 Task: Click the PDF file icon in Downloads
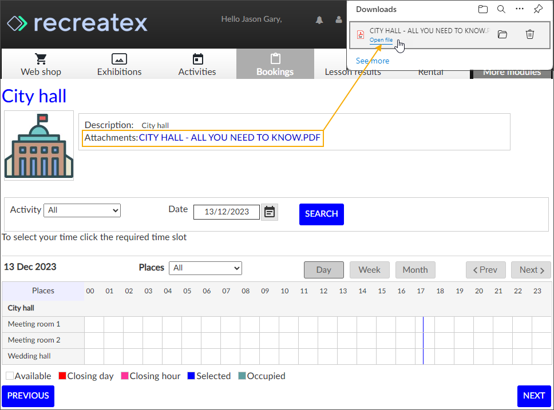[x=360, y=34]
